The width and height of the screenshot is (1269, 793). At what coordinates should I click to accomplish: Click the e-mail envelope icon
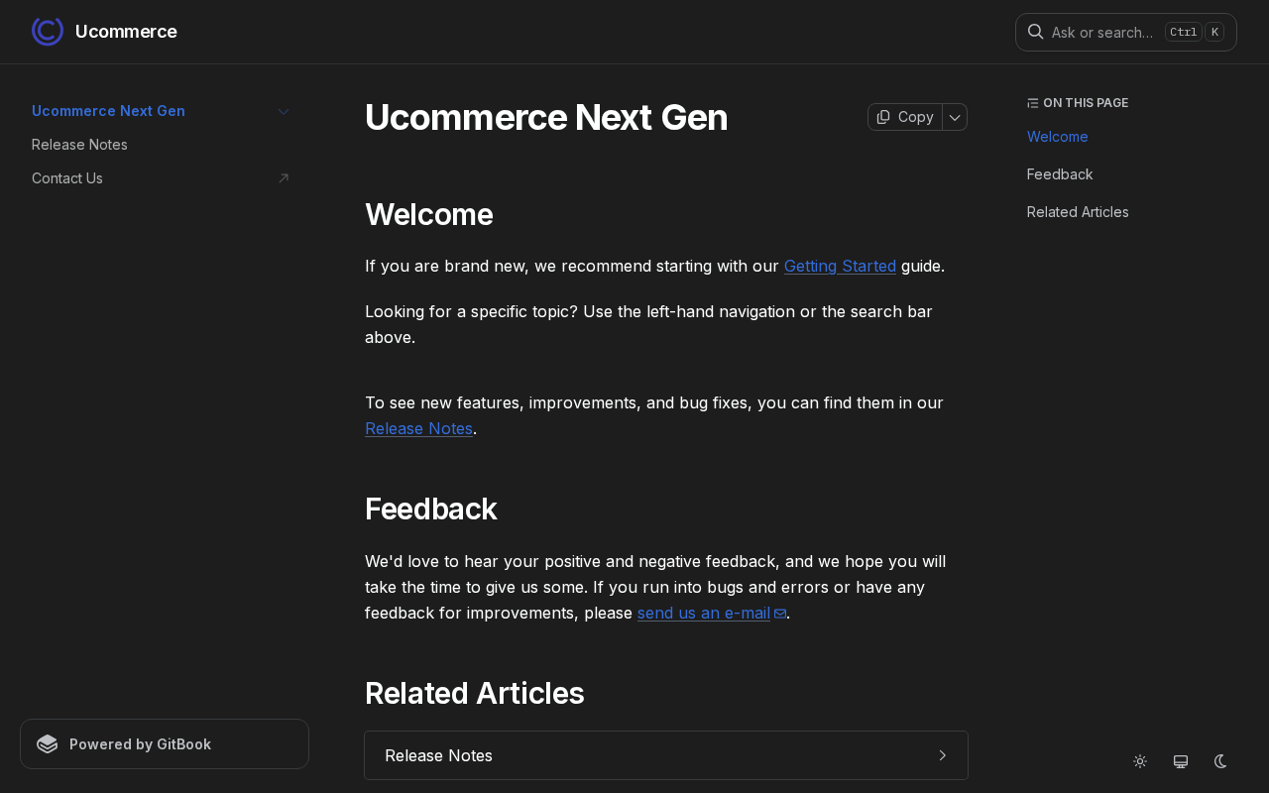tap(780, 614)
